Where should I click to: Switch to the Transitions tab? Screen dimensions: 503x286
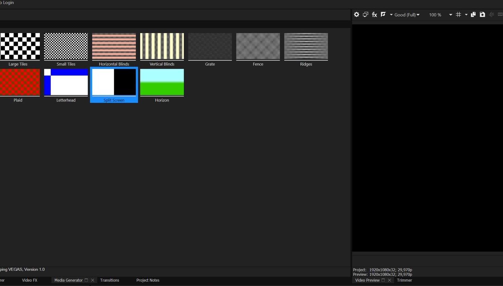click(x=110, y=280)
